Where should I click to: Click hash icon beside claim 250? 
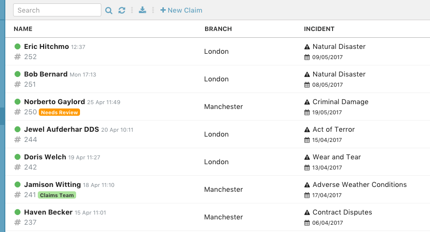coord(17,112)
